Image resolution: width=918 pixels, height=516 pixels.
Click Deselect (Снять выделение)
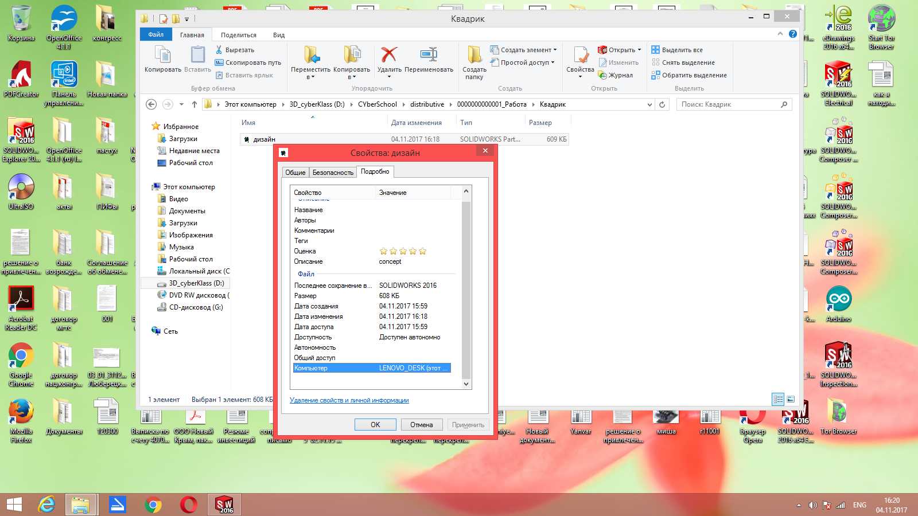click(x=683, y=62)
